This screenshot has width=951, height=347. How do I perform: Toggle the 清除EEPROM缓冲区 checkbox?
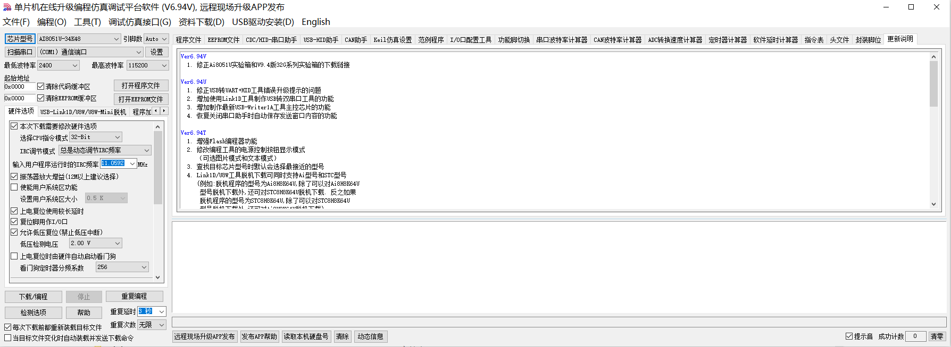(40, 98)
